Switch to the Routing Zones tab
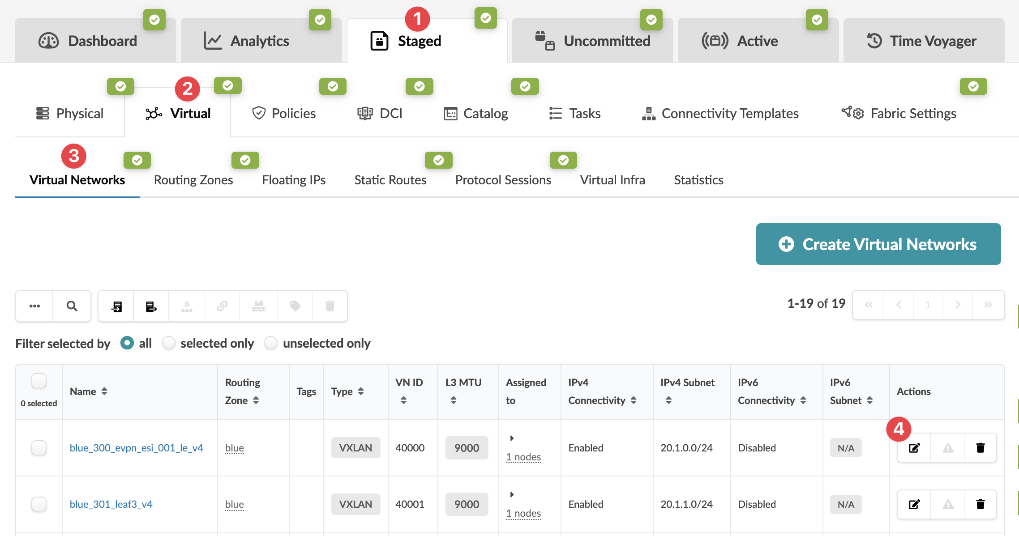This screenshot has height=536, width=1019. click(193, 180)
